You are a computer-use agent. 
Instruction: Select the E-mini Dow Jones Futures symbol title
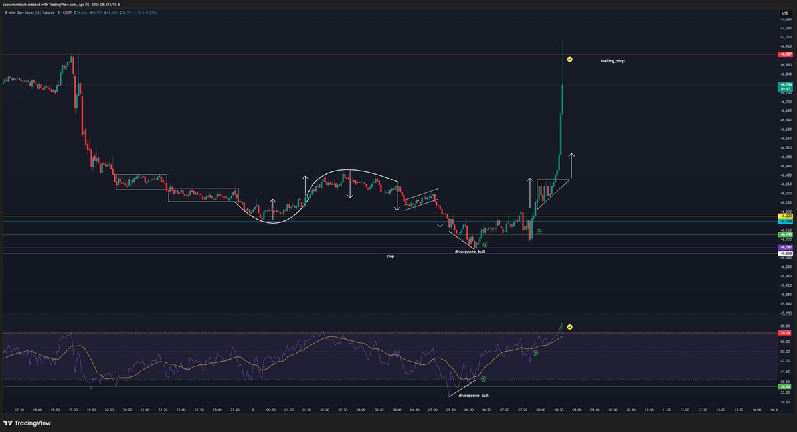point(37,12)
